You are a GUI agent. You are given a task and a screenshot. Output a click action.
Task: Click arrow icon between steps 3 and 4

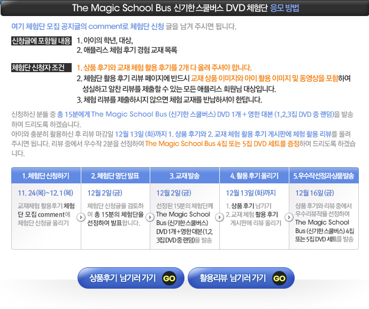[x=219, y=217]
